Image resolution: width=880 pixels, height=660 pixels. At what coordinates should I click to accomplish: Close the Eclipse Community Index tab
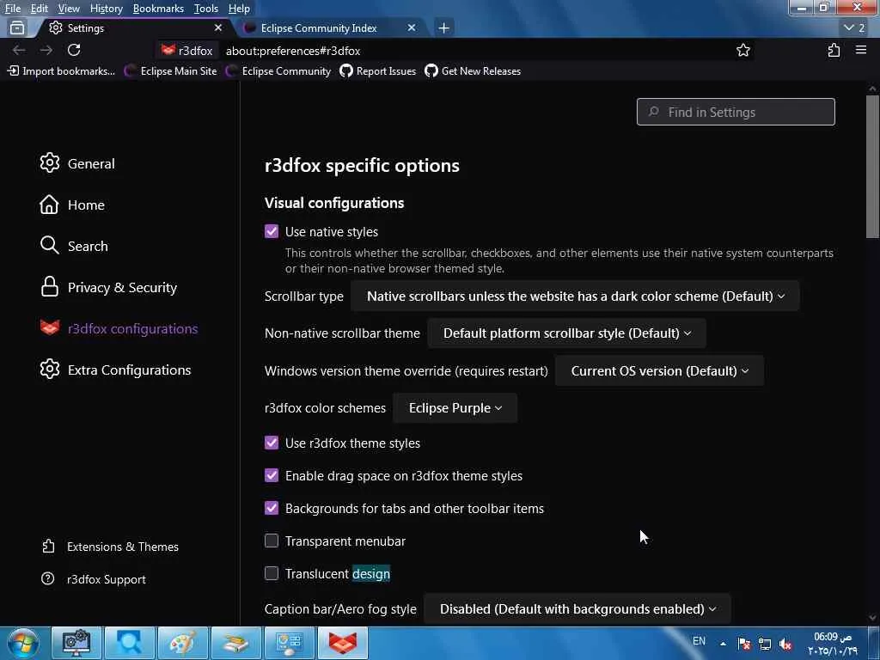[412, 27]
